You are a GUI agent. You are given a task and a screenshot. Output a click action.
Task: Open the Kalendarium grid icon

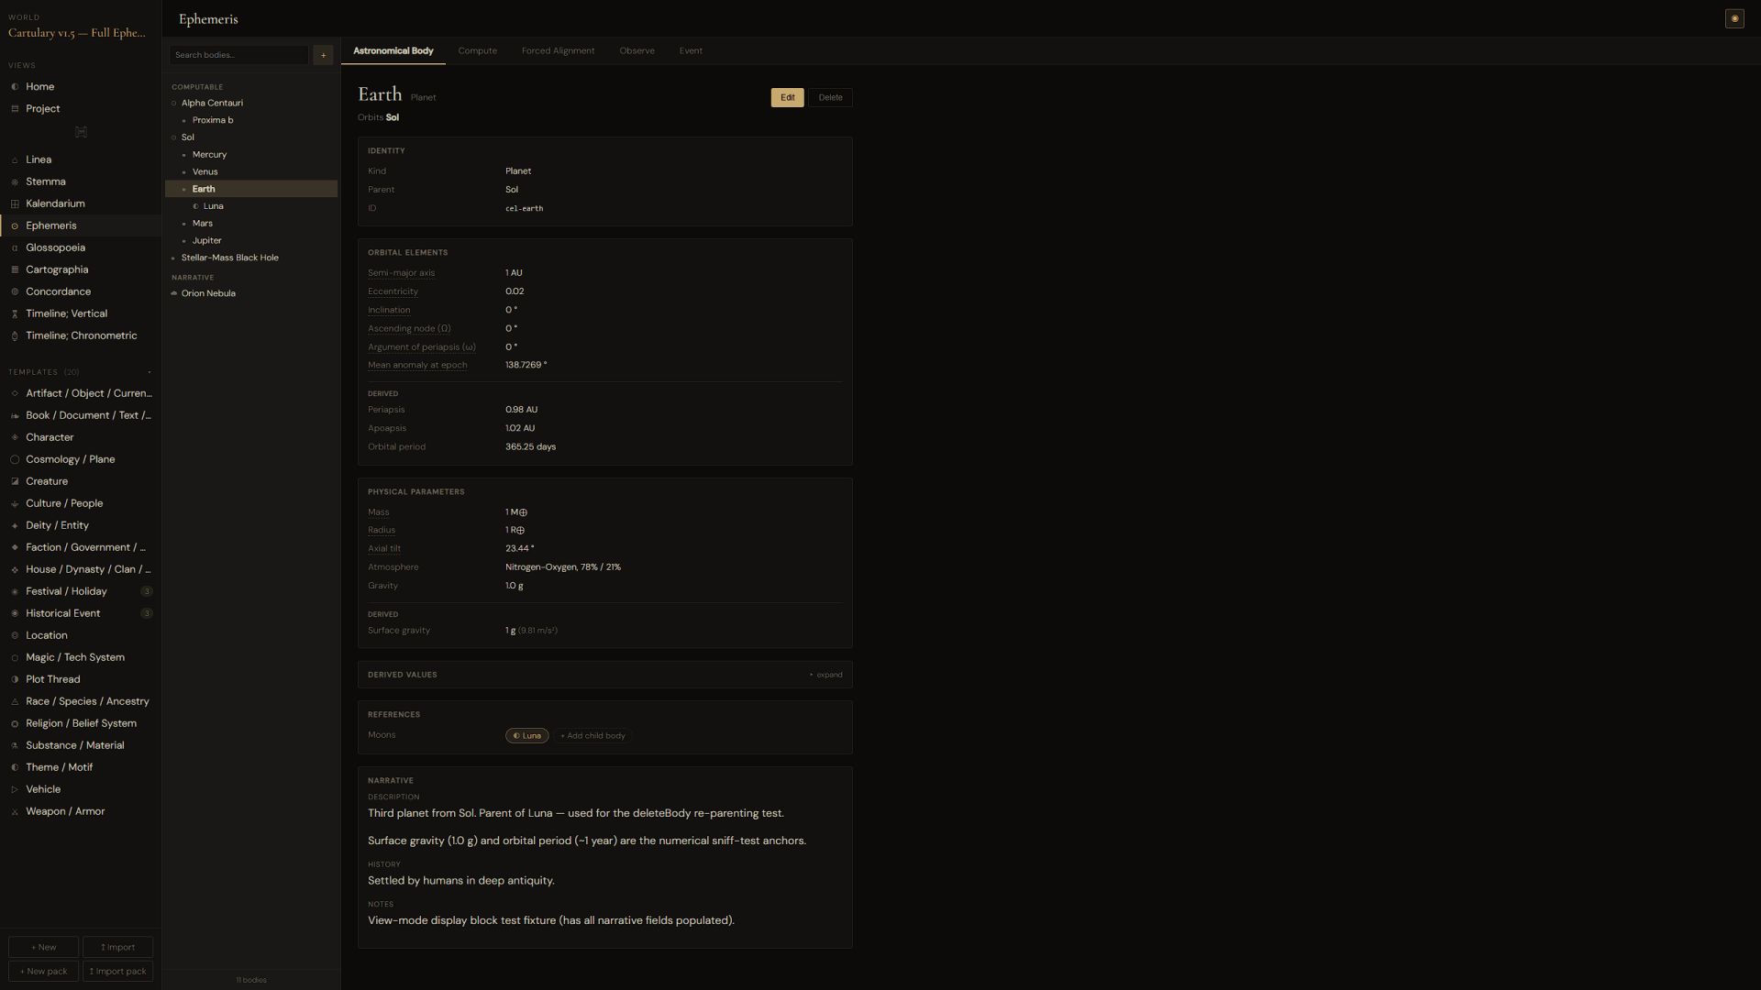[15, 204]
